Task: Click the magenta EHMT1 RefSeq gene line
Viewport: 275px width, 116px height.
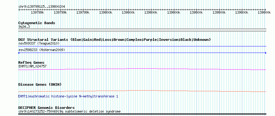Action: point(142,69)
